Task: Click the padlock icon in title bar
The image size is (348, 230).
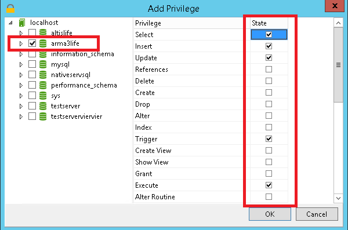Action: pos(10,9)
